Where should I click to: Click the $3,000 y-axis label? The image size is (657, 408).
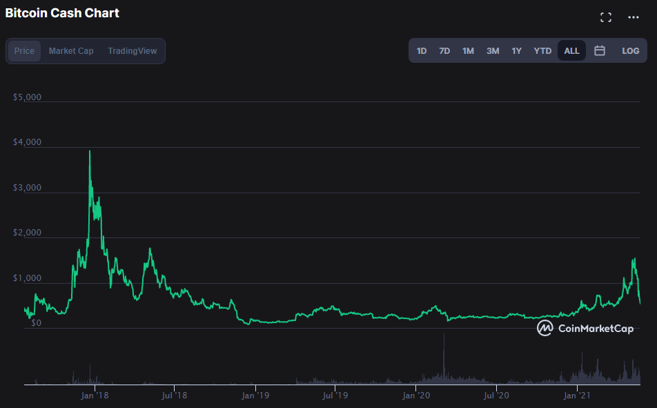[27, 188]
